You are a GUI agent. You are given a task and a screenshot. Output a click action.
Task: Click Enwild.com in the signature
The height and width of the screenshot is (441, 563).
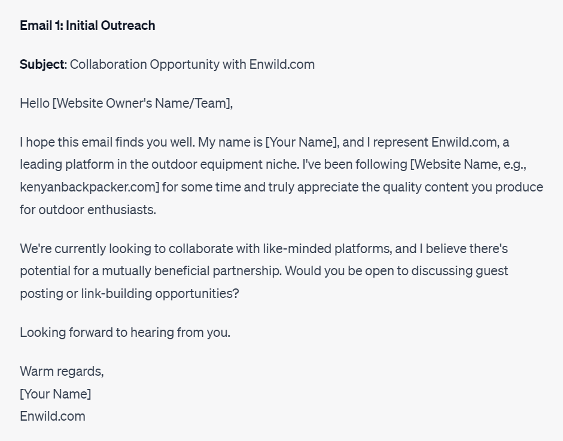pyautogui.click(x=53, y=416)
